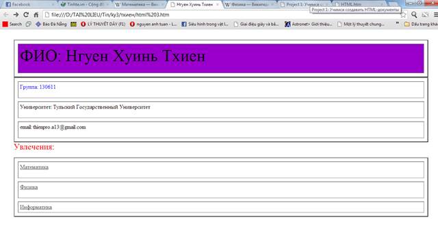
Task: Reload the current page
Action: pyautogui.click(x=26, y=15)
